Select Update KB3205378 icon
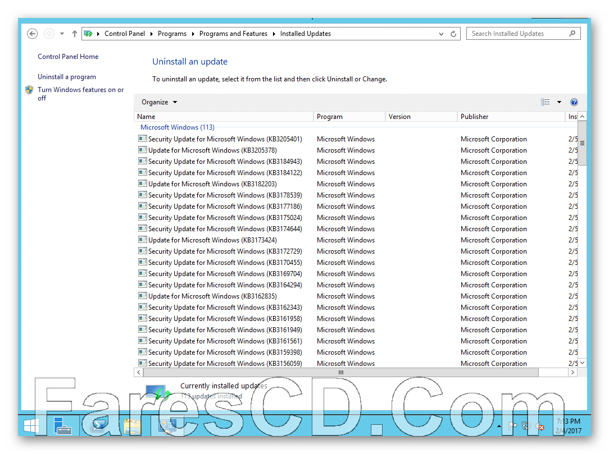609x454 pixels. (x=143, y=150)
